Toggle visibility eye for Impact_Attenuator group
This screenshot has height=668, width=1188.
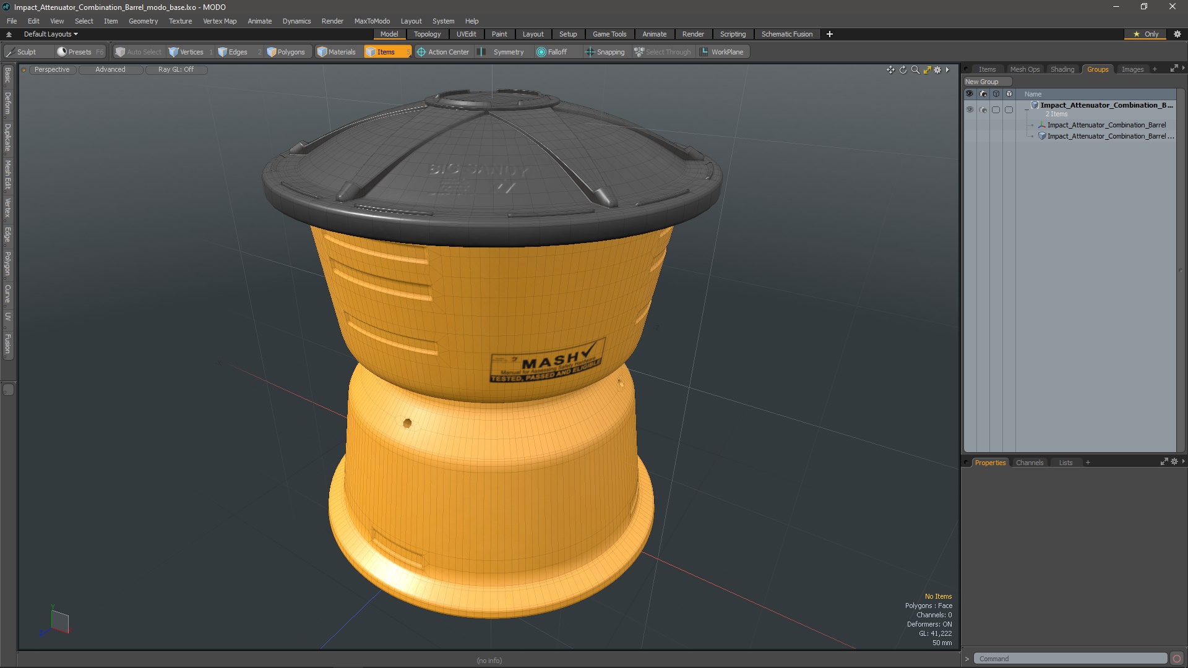(970, 109)
